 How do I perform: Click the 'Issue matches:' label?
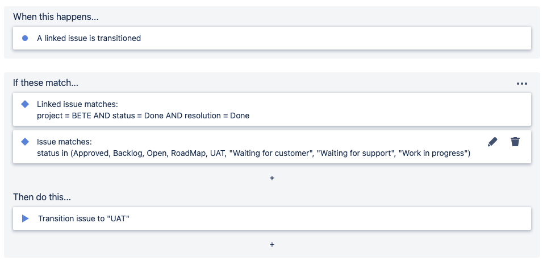coord(64,141)
